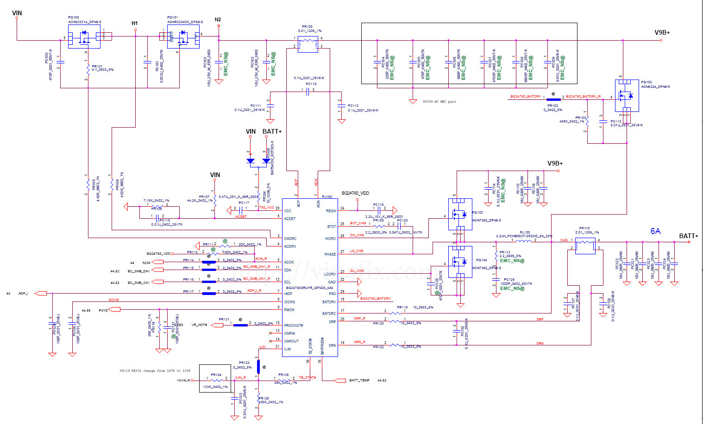Screen dimensions: 703x424
Task: Click the PD100 dual diode symbol
Action: click(x=258, y=161)
